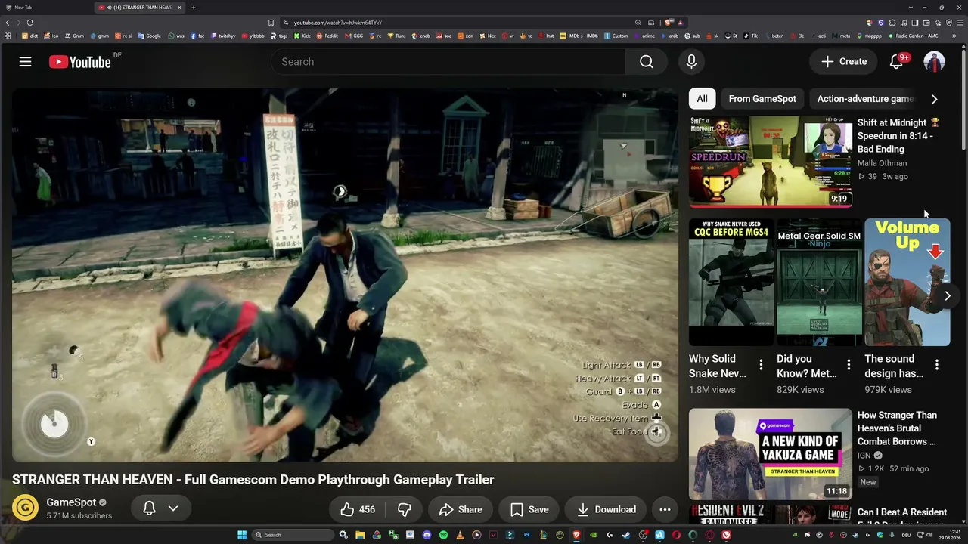Viewport: 968px width, 544px height.
Task: Open the IGN channel link
Action: [864, 456]
